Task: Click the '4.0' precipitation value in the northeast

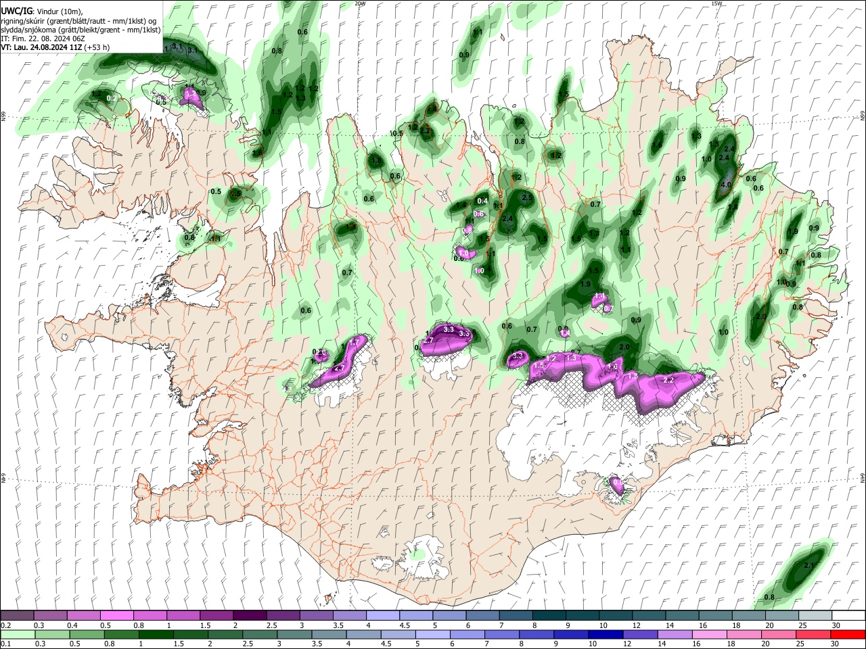Action: 727,184
